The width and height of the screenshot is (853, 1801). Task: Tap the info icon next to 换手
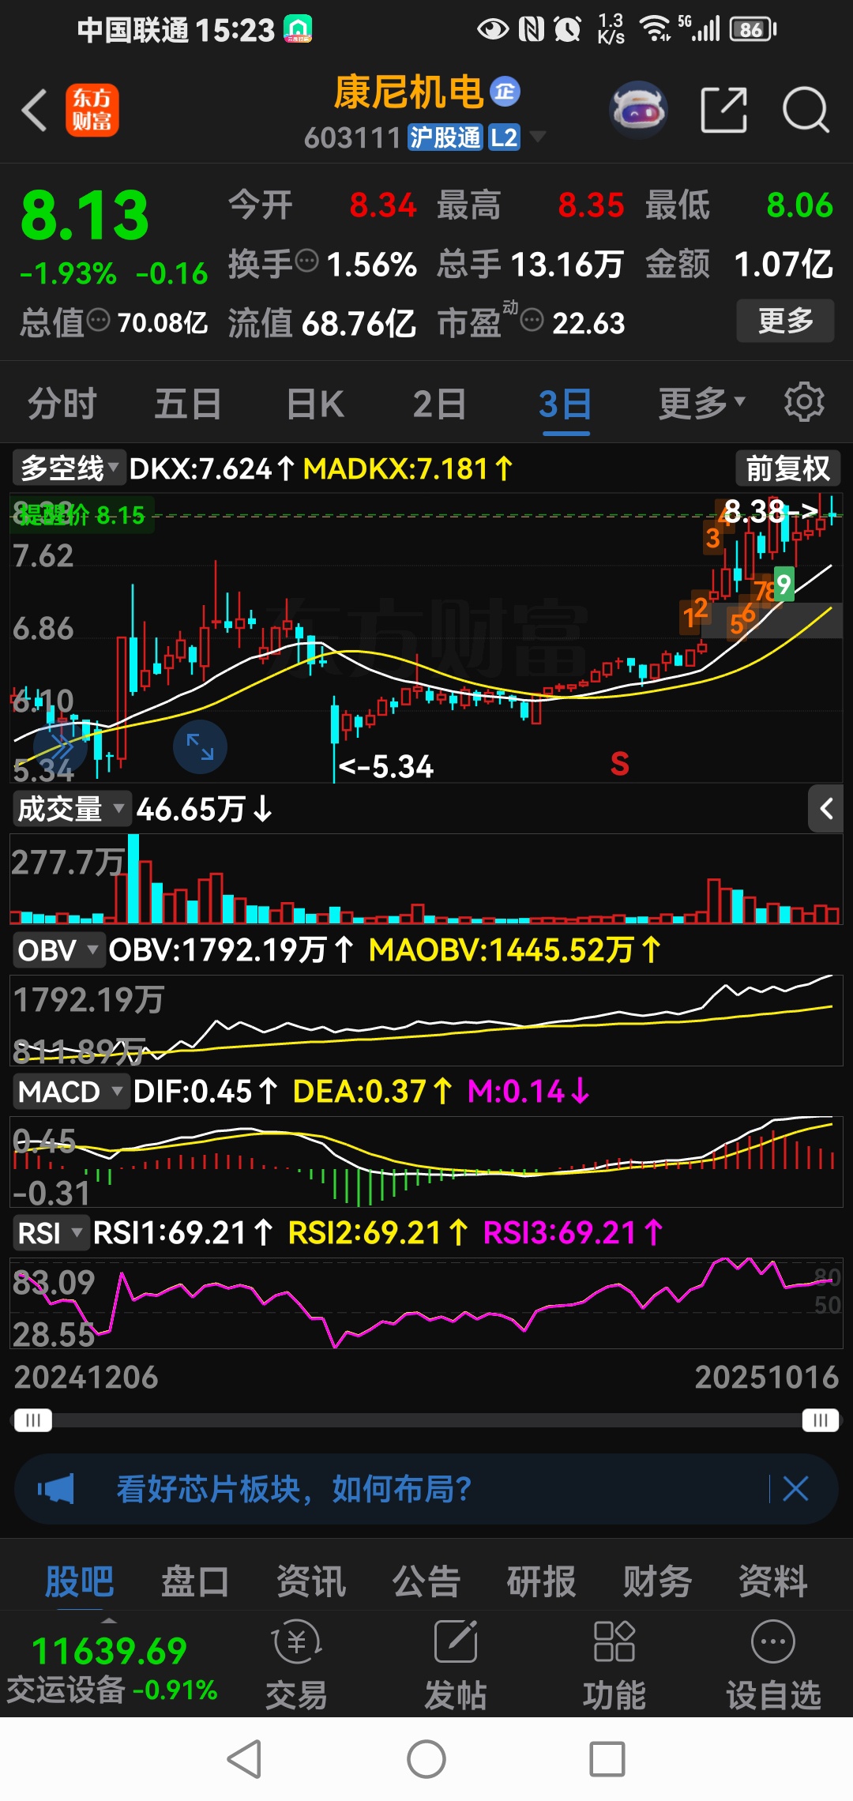[x=306, y=259]
